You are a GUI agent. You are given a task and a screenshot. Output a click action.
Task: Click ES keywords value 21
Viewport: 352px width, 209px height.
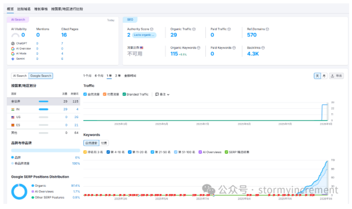(x=76, y=125)
